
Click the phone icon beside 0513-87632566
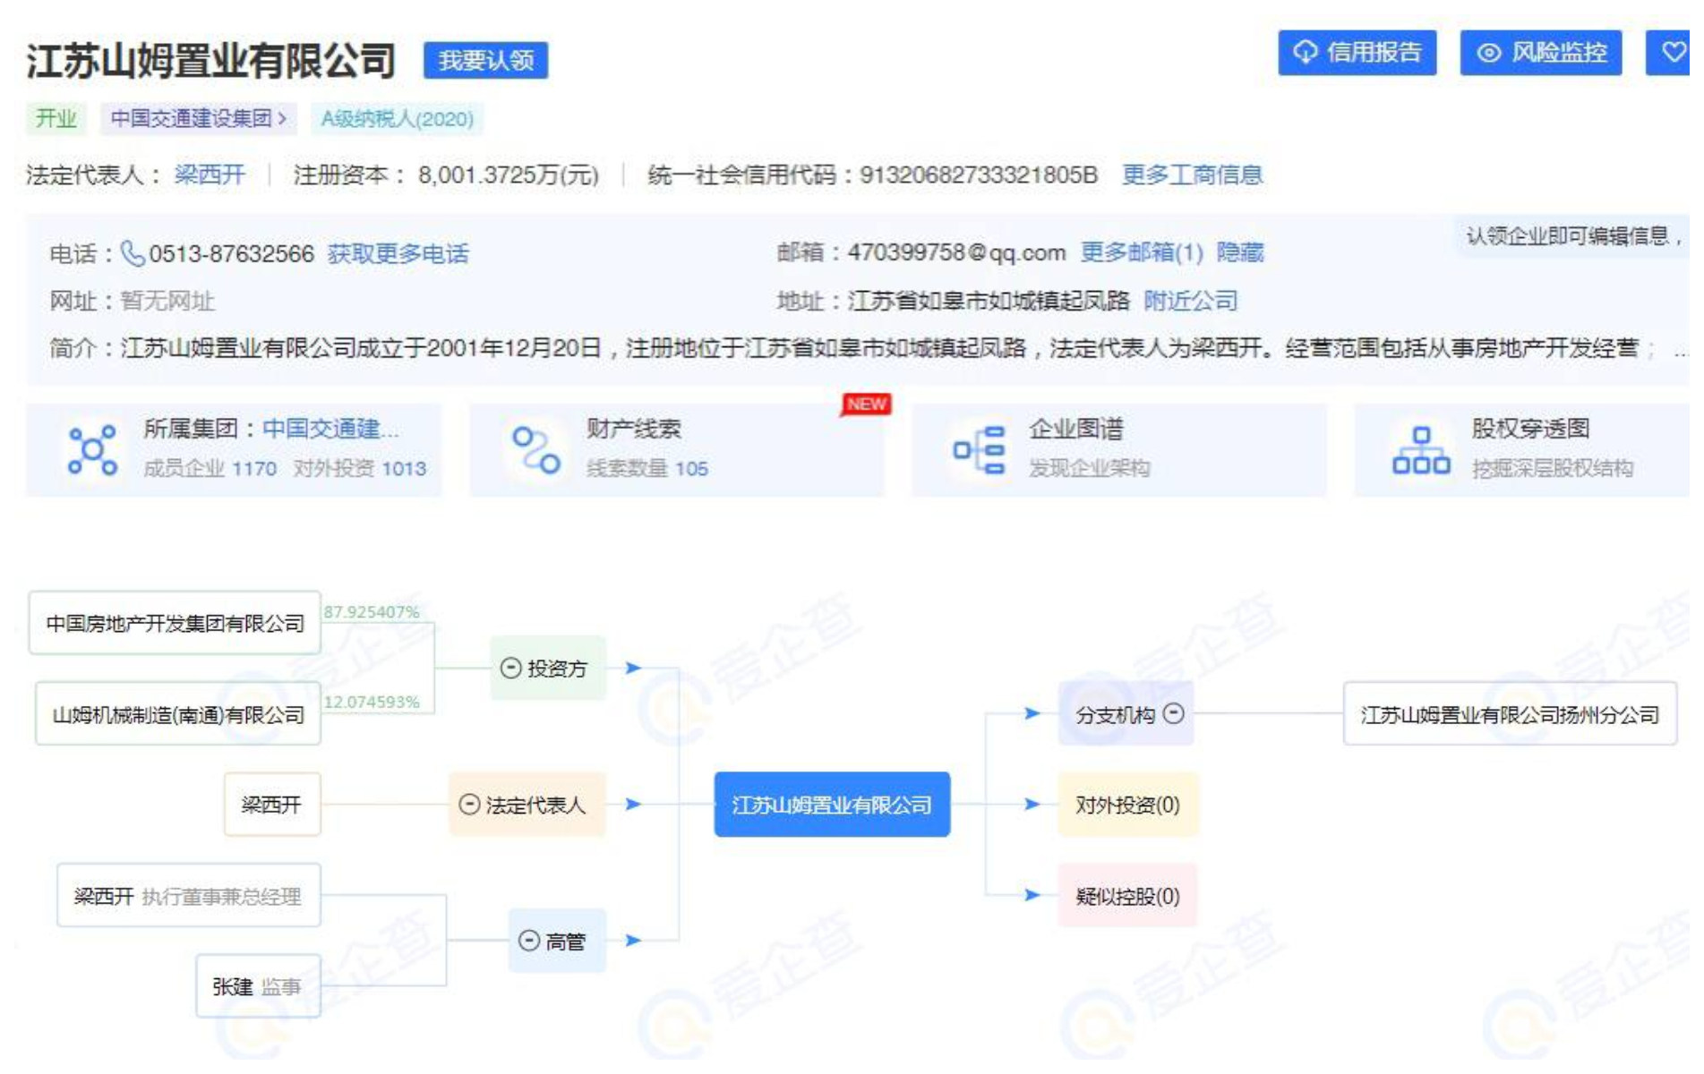[132, 254]
